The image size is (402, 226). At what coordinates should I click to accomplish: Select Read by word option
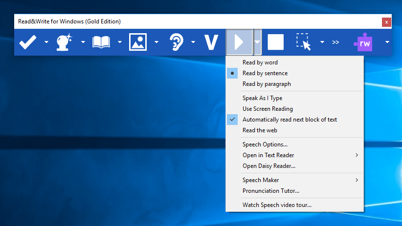pyautogui.click(x=294, y=62)
